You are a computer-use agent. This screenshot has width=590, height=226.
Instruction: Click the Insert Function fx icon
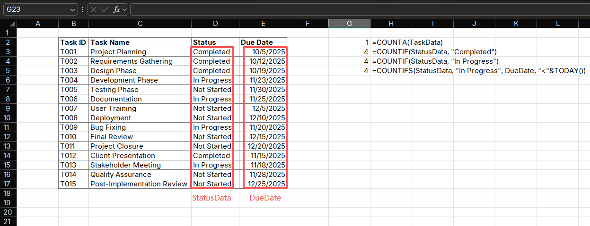116,9
